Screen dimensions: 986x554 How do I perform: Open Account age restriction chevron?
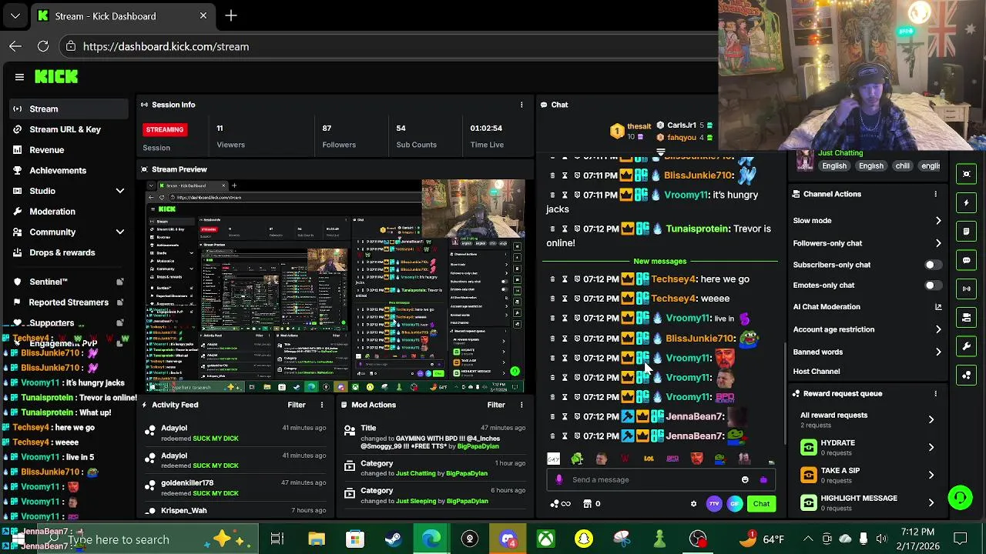coord(938,329)
